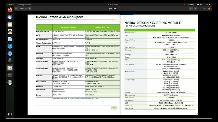Open the Files manager from the dock

(10, 24)
